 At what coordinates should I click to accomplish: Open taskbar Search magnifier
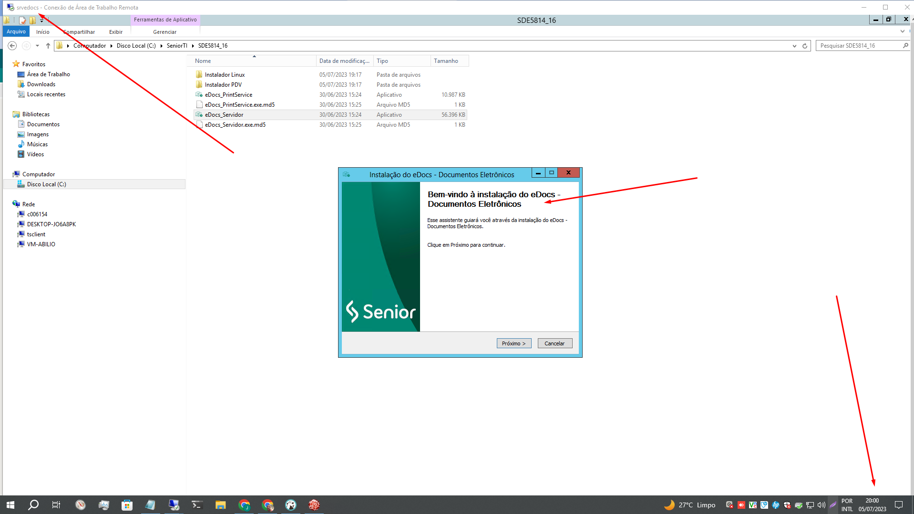click(33, 505)
